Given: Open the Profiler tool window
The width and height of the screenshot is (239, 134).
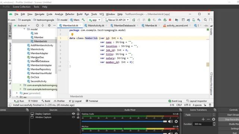Looking at the screenshot, I should point(59,101).
